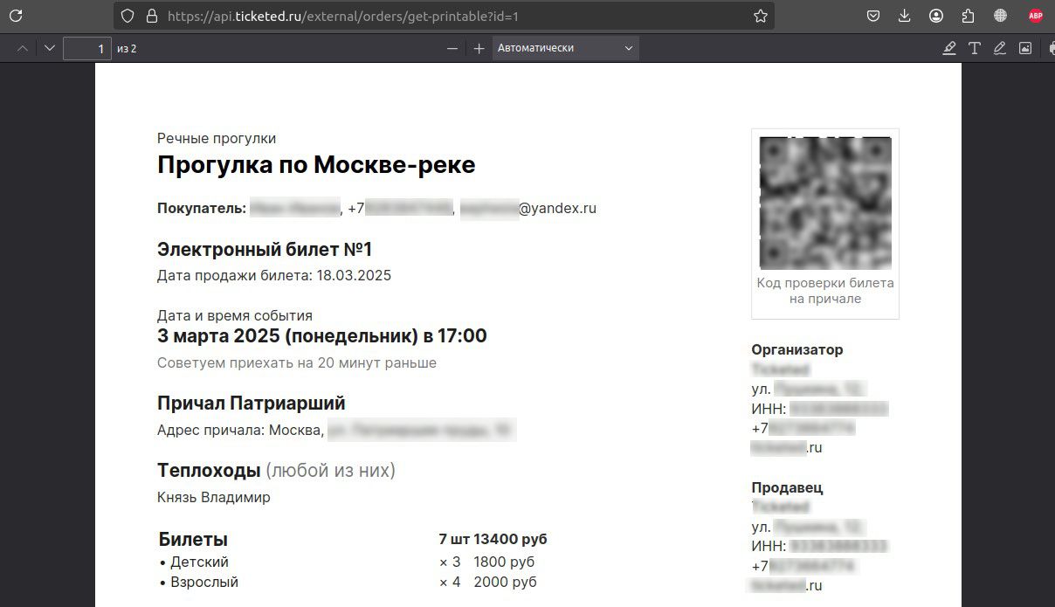Open the Adblock Plus extension

[1035, 15]
